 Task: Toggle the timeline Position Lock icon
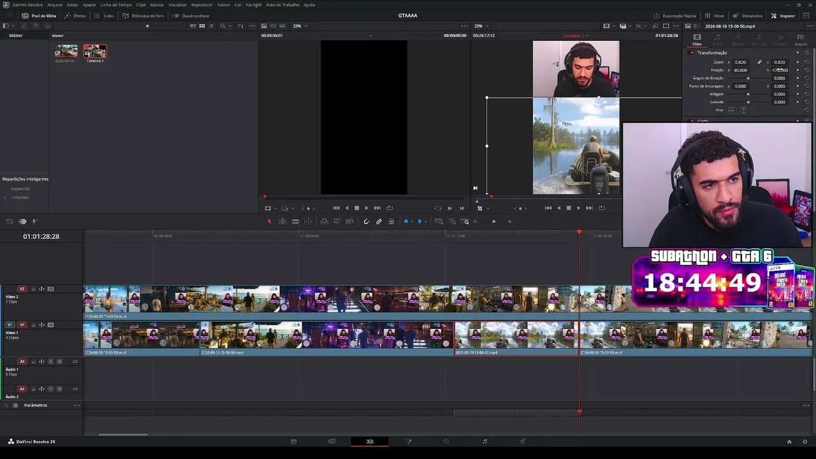tap(391, 221)
